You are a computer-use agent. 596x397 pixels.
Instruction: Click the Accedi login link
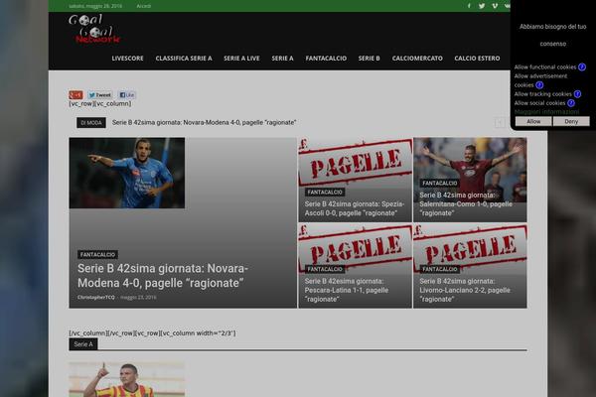(x=144, y=6)
